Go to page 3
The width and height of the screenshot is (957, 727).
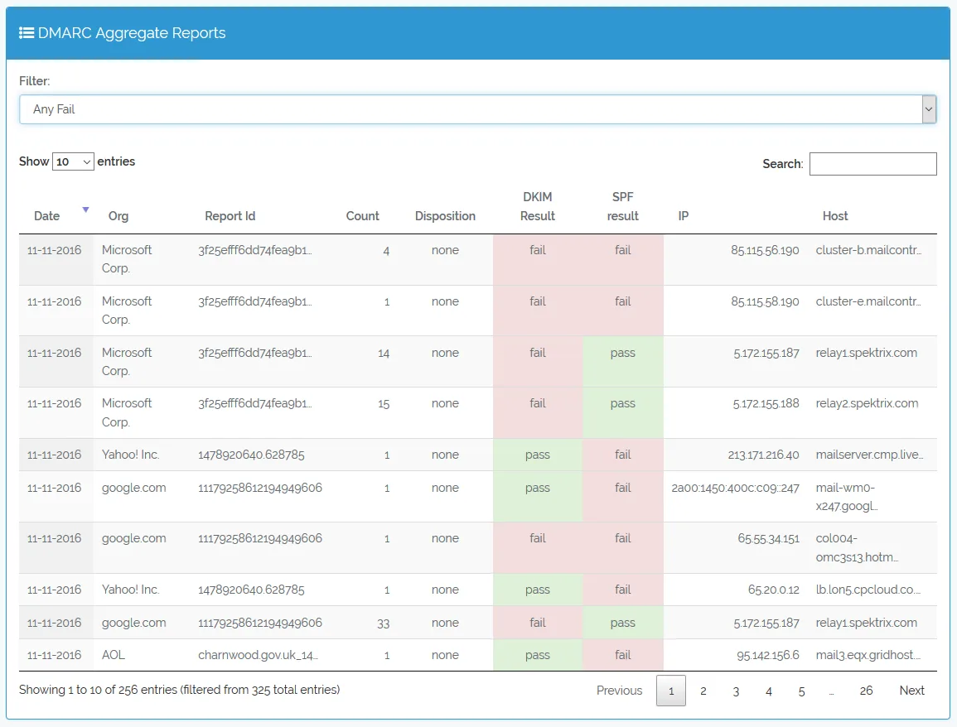pyautogui.click(x=736, y=691)
